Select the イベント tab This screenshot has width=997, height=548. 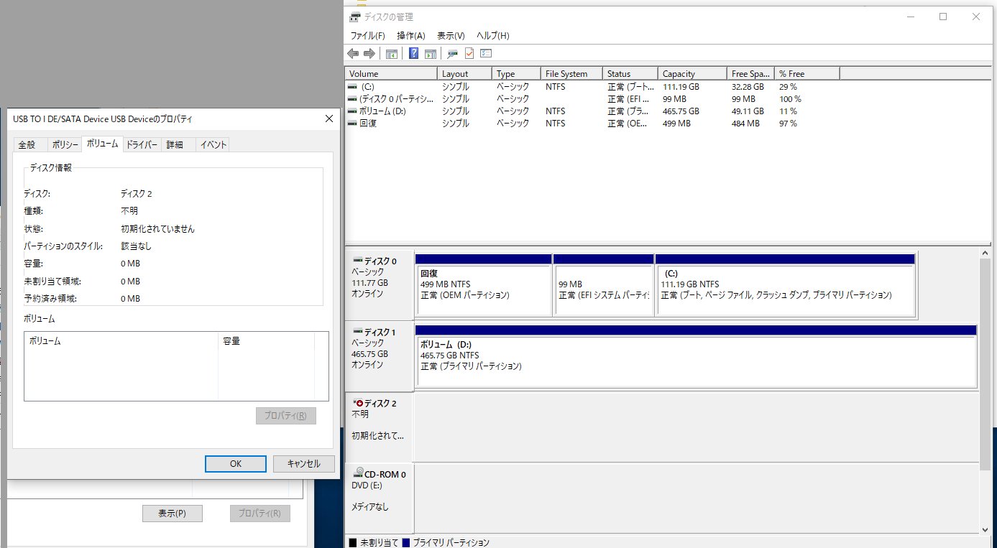213,144
